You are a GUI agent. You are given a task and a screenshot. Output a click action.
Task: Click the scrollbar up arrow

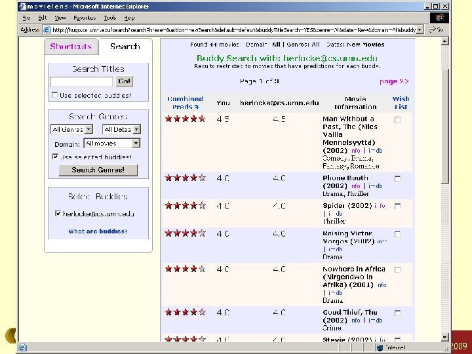(x=445, y=41)
